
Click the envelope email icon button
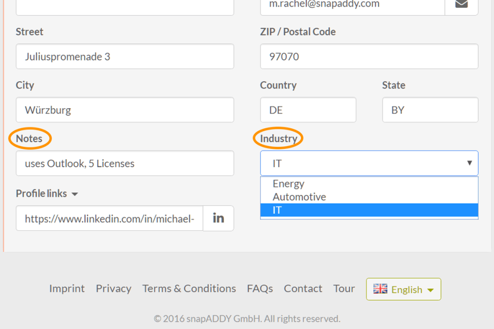(461, 4)
